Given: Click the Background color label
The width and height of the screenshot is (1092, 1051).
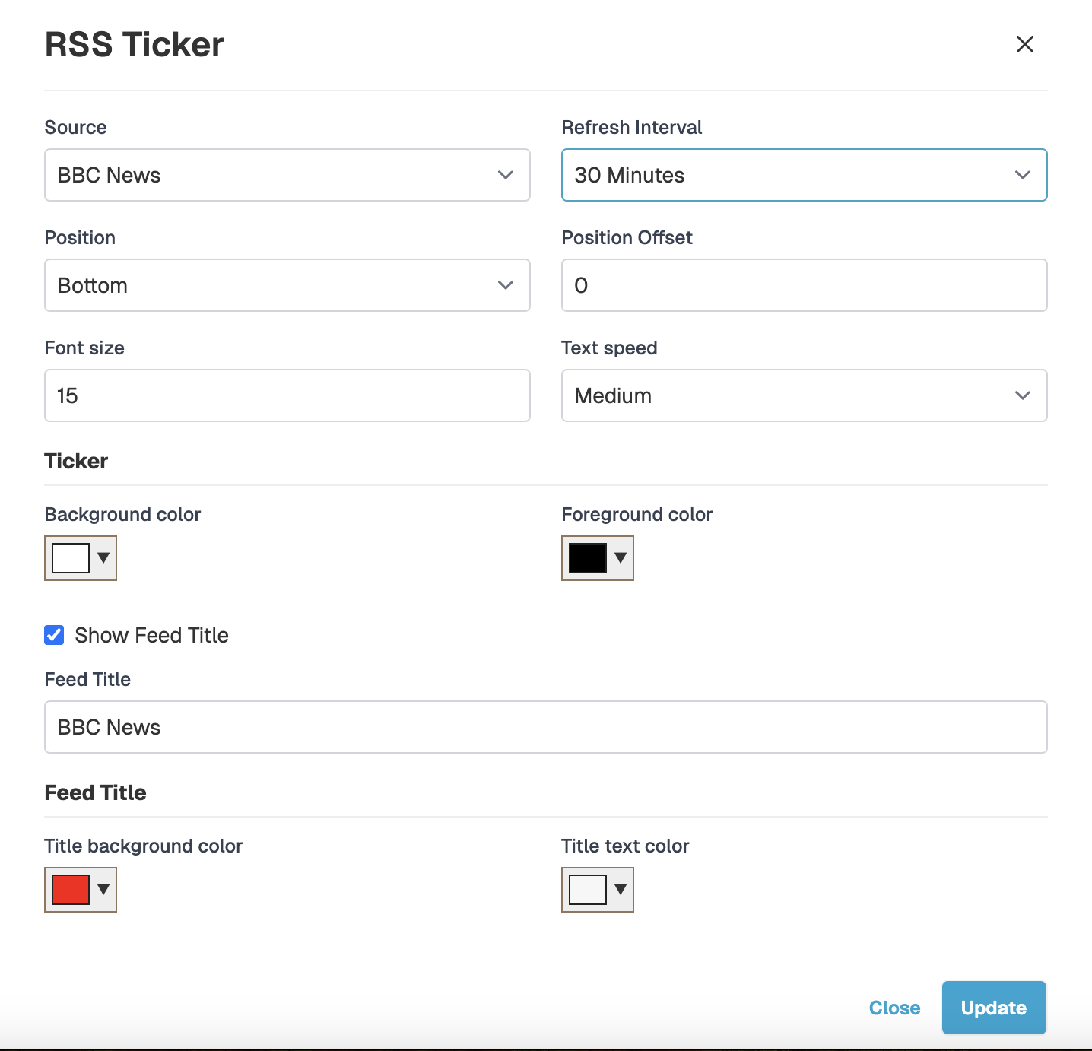Looking at the screenshot, I should point(123,514).
